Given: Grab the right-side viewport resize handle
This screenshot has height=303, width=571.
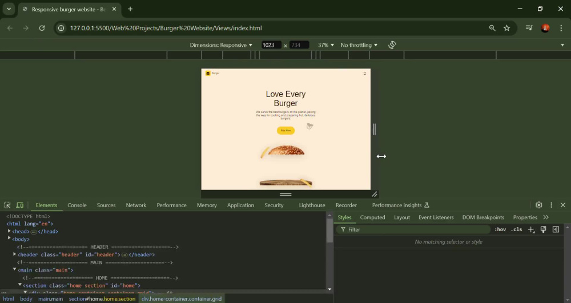Looking at the screenshot, I should coord(374,129).
